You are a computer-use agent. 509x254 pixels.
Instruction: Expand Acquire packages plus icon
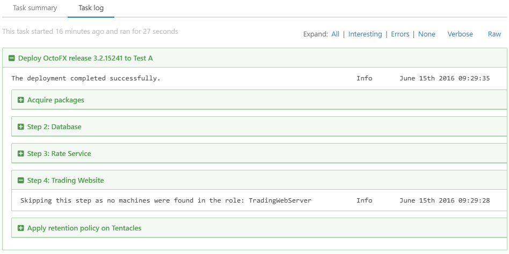[21, 100]
